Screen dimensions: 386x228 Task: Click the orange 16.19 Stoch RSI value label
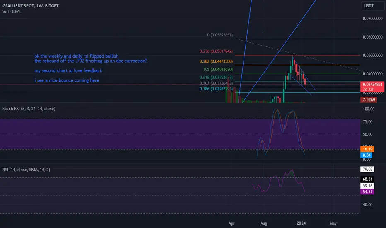click(x=367, y=149)
